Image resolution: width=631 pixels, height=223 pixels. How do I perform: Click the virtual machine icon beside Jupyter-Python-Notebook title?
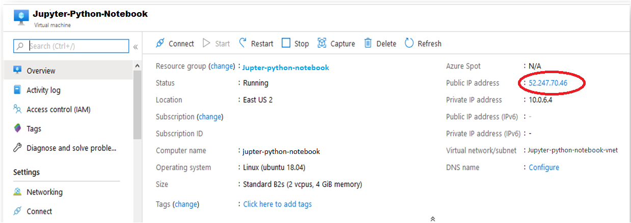[x=21, y=17]
